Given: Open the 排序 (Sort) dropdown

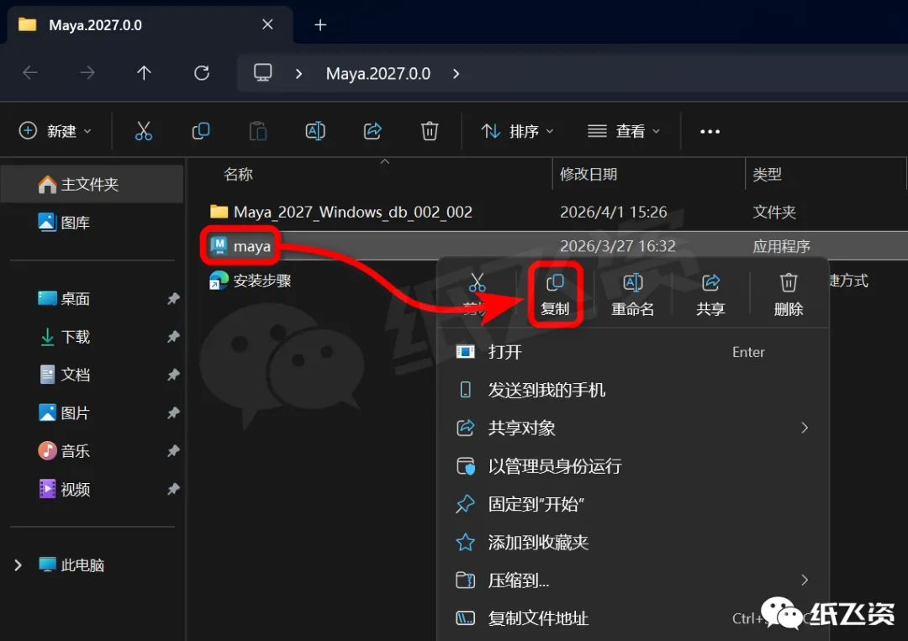Looking at the screenshot, I should (517, 131).
